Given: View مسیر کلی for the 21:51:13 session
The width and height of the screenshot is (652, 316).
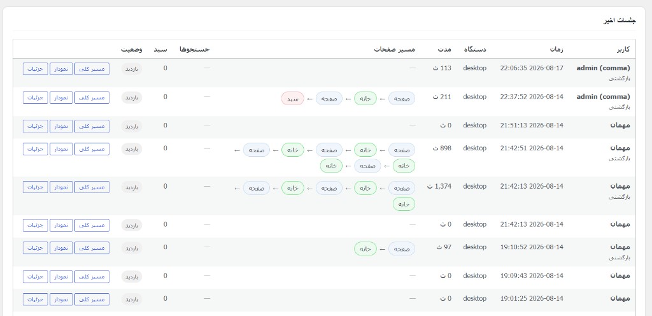Looking at the screenshot, I should 92,126.
